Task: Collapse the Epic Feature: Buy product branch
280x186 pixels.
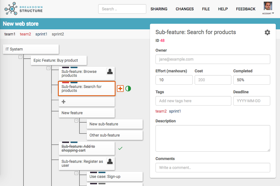Action: (x=48, y=68)
